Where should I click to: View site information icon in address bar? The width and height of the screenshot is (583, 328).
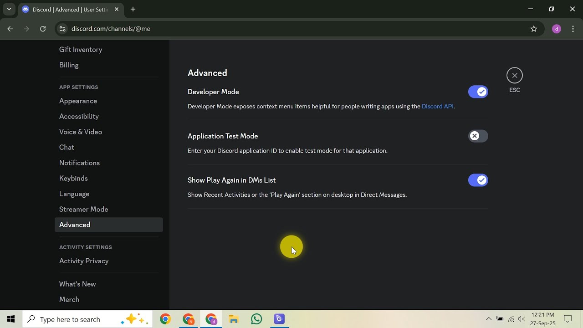(63, 29)
